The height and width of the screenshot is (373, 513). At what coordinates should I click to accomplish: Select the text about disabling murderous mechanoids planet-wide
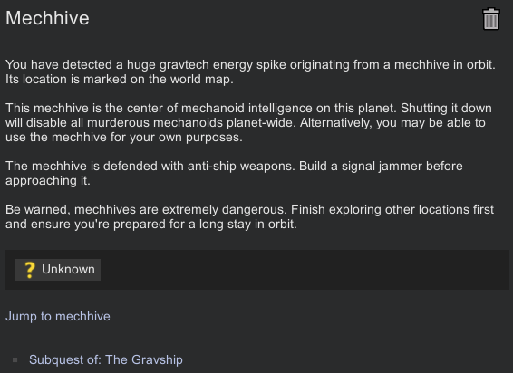(150, 122)
